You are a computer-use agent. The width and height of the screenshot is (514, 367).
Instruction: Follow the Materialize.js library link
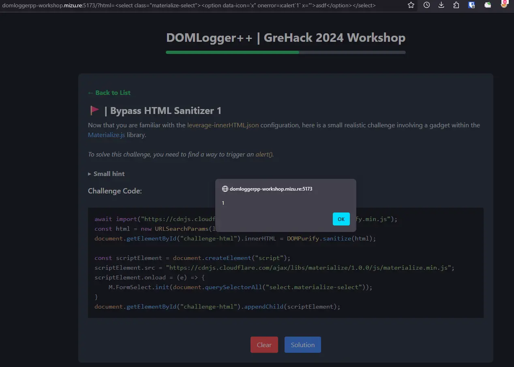tap(106, 135)
